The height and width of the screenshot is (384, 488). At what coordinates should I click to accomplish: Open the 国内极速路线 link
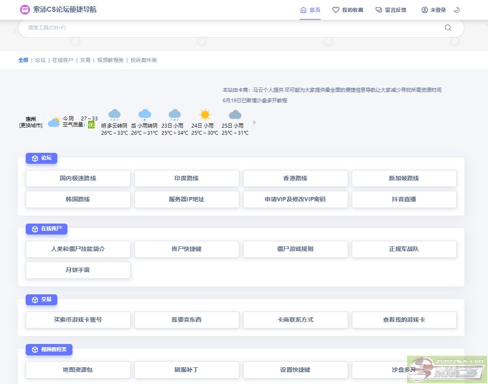tap(78, 178)
